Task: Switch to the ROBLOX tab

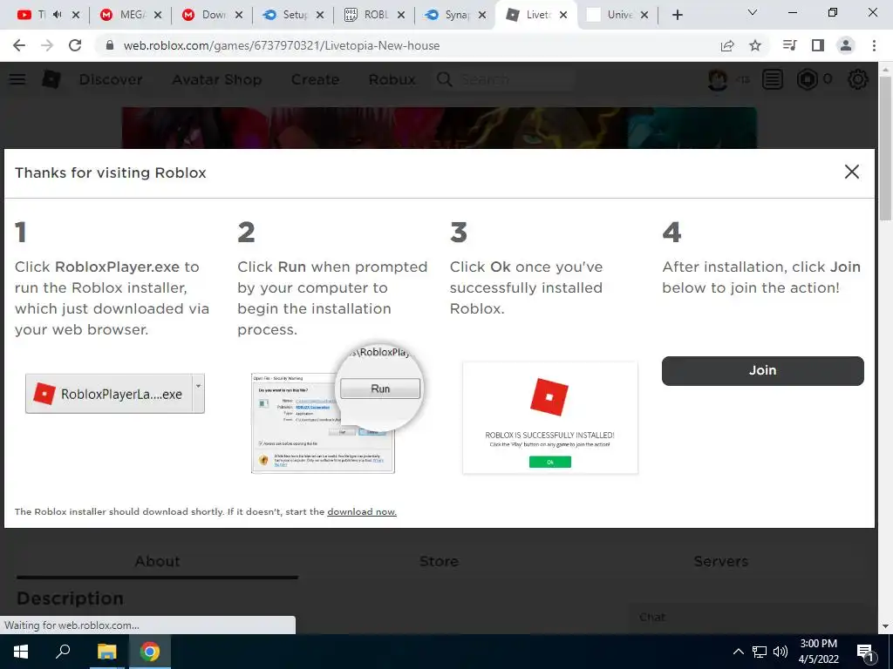Action: point(375,15)
